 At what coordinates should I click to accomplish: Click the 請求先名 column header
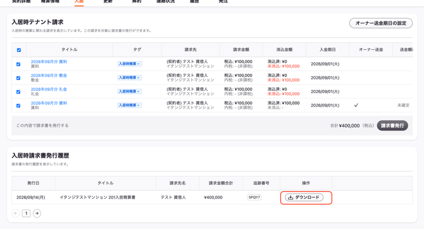click(x=178, y=183)
